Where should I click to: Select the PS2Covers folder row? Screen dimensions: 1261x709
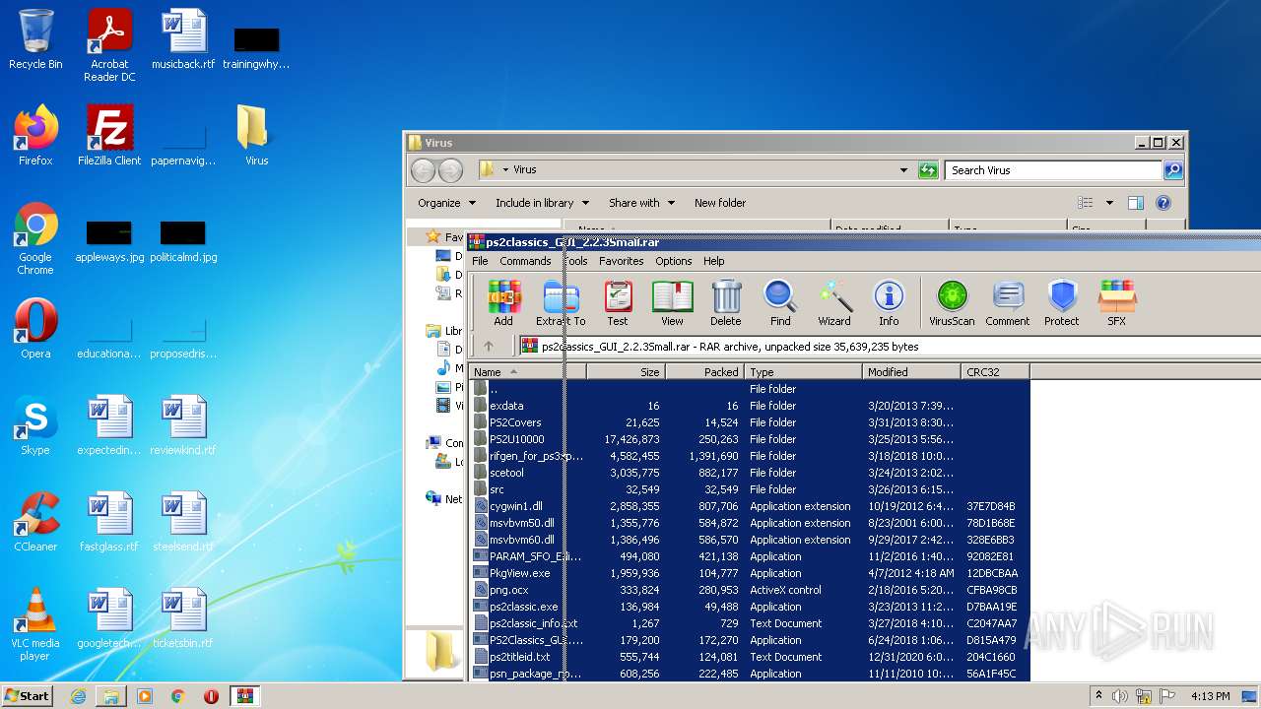click(749, 422)
